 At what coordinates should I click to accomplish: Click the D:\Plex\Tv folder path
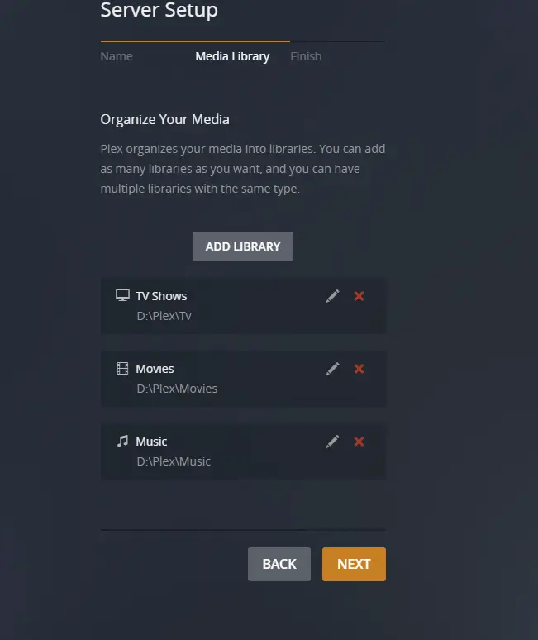point(164,316)
